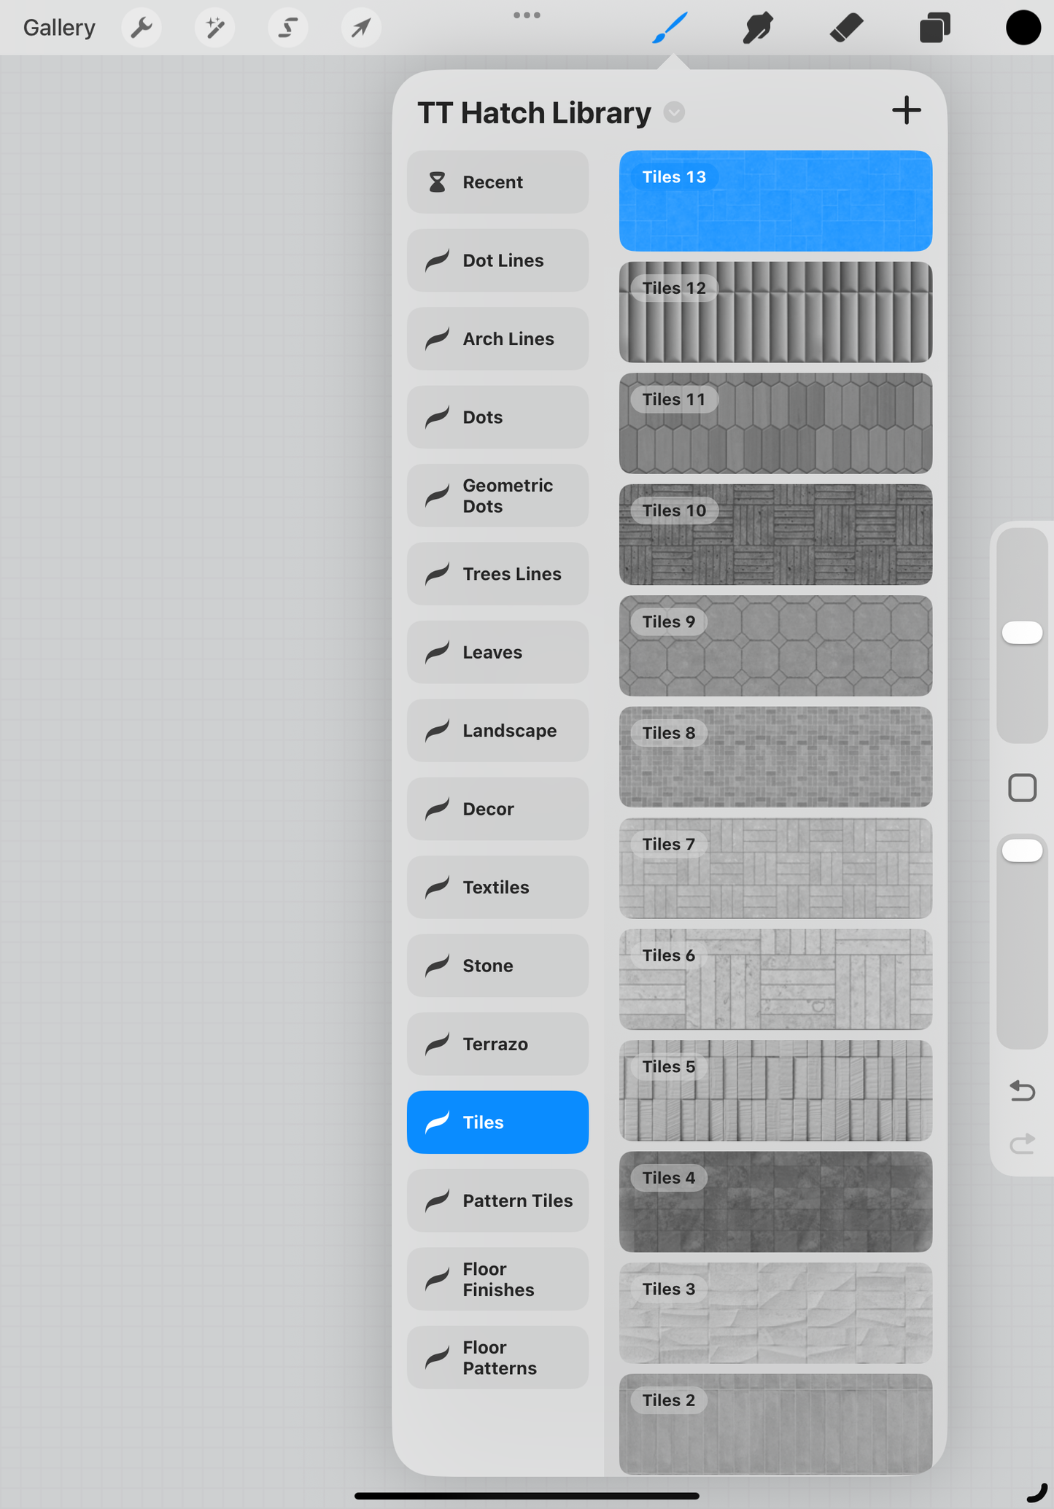Image resolution: width=1054 pixels, height=1509 pixels.
Task: Select the Tiles 9 brush
Action: (775, 646)
